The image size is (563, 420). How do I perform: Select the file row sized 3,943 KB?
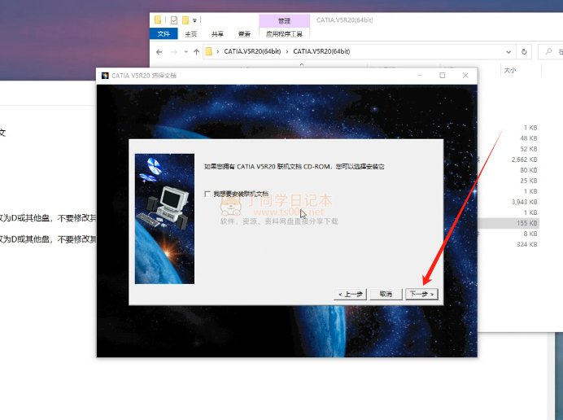[508, 202]
